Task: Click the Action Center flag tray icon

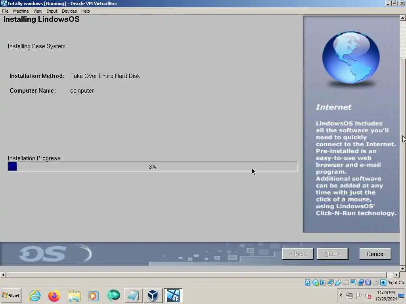Action: coord(358,295)
